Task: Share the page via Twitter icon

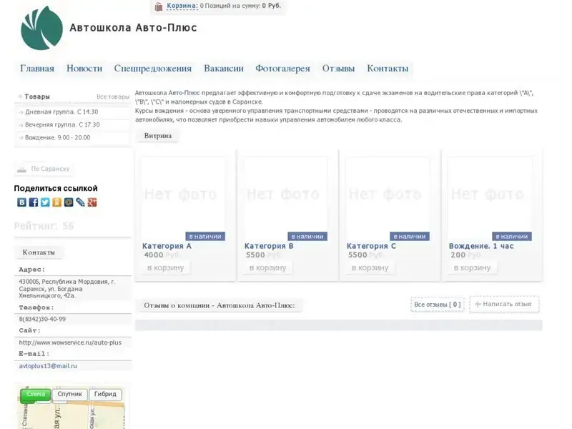Action: click(45, 202)
